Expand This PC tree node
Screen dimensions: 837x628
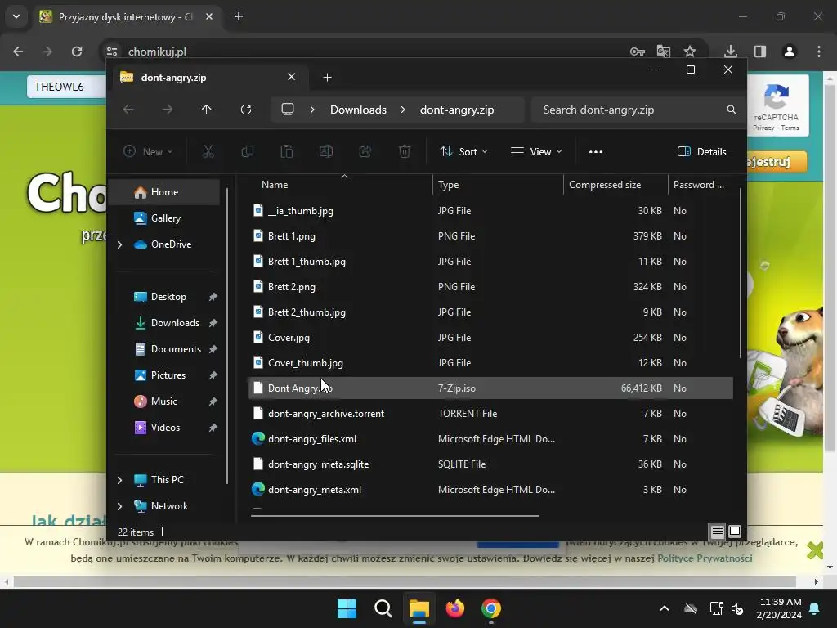point(119,480)
